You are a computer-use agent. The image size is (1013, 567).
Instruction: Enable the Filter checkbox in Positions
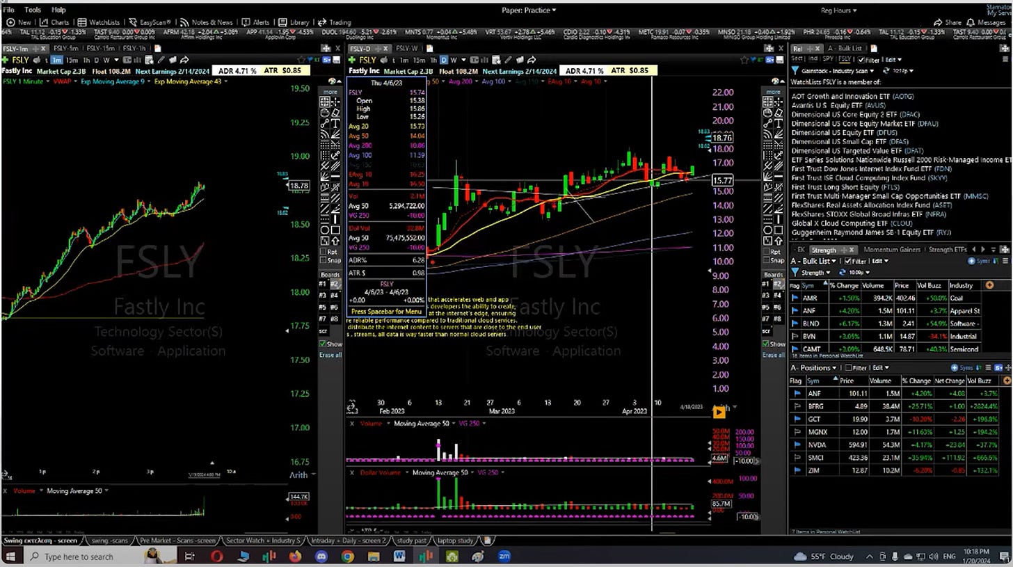click(x=847, y=367)
